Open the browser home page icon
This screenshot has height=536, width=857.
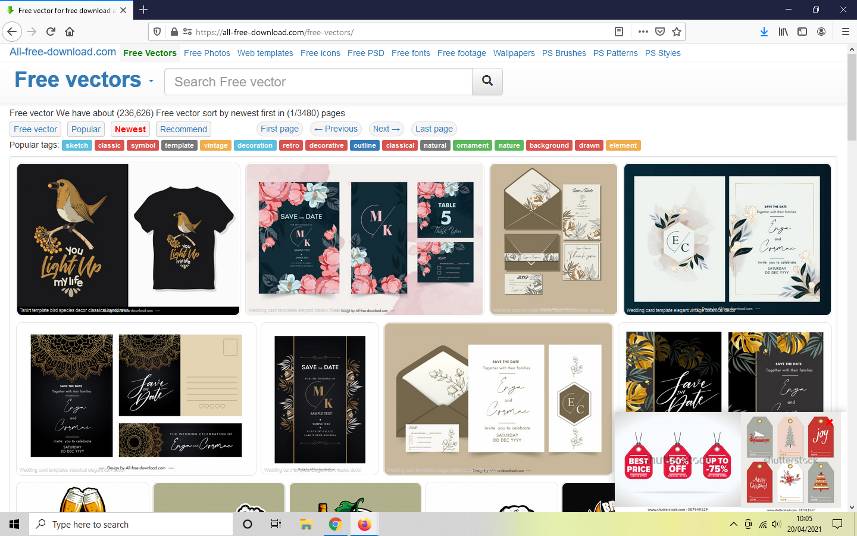[x=70, y=32]
